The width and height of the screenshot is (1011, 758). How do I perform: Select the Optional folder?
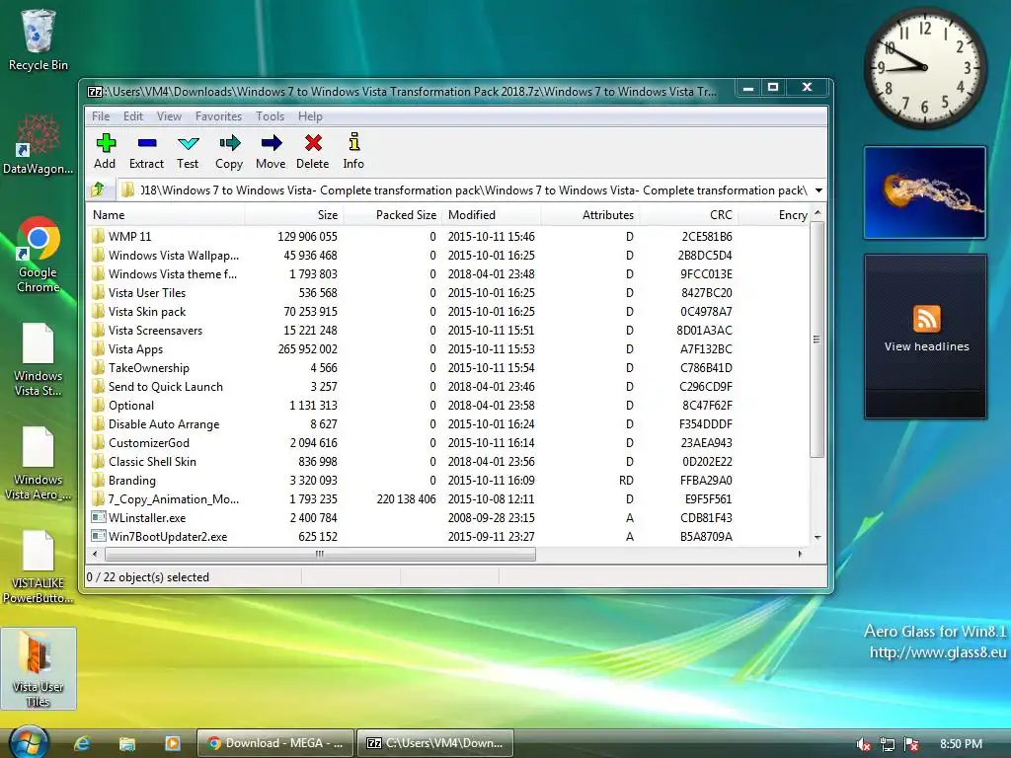click(447, 405)
